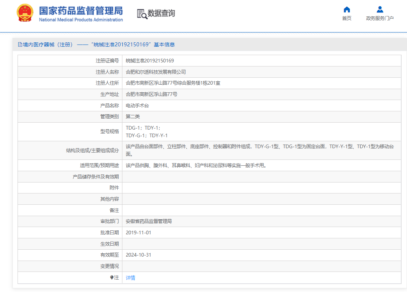Click the national emblem logo
The width and height of the screenshot is (407, 292).
(x=25, y=13)
